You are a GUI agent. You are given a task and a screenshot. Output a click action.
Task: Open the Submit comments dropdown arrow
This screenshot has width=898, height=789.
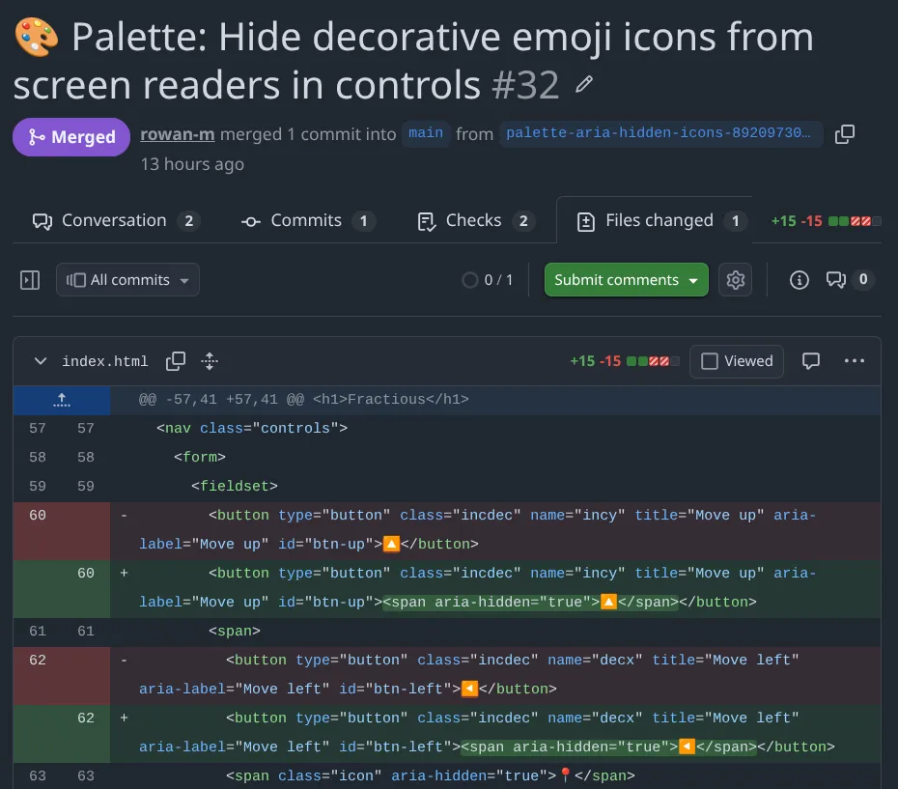point(691,279)
